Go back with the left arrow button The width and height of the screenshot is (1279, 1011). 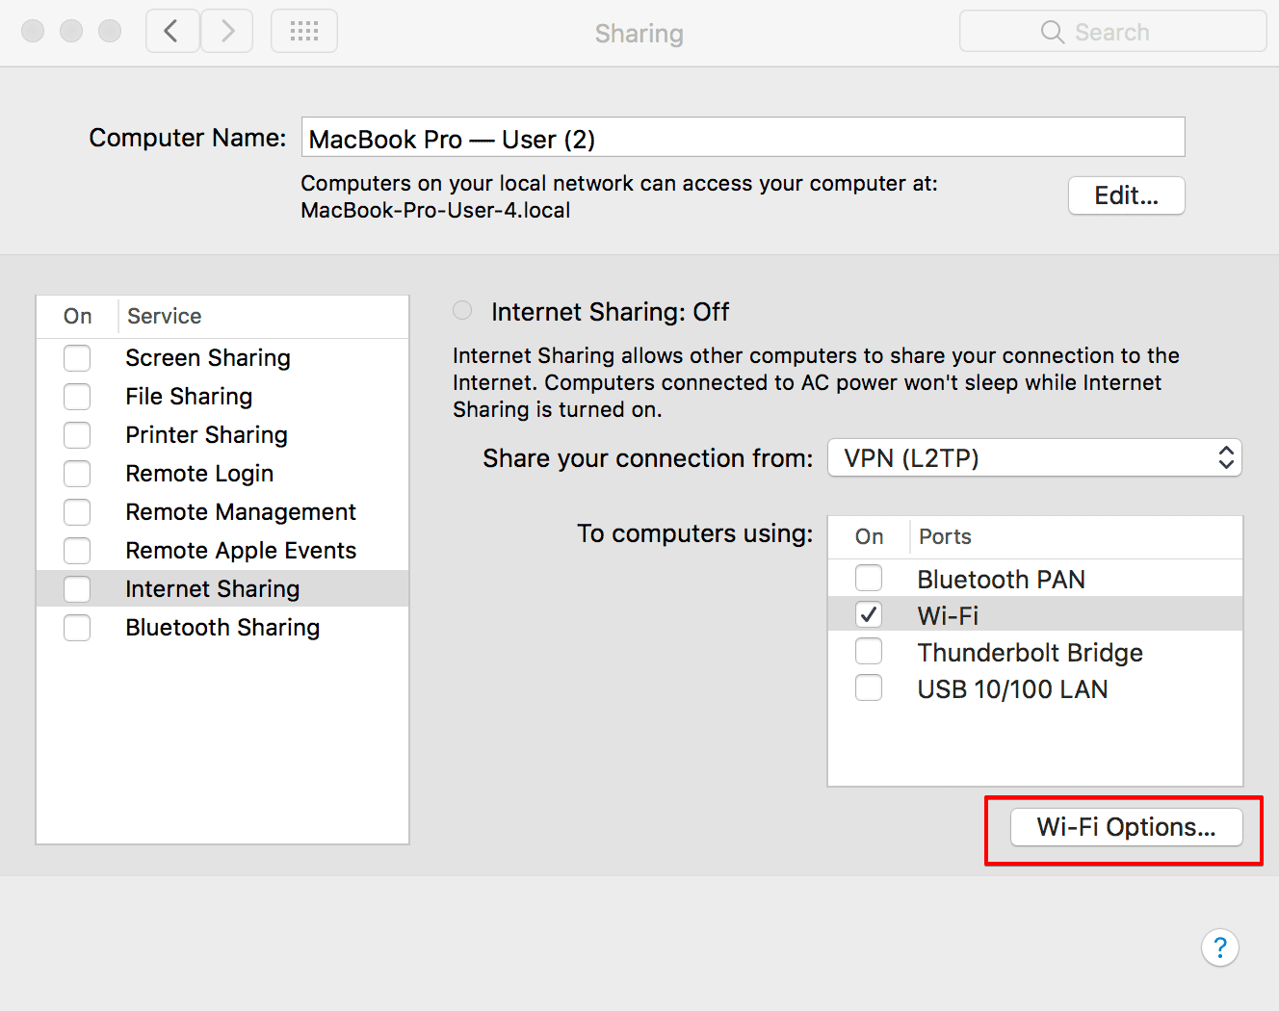pyautogui.click(x=172, y=32)
